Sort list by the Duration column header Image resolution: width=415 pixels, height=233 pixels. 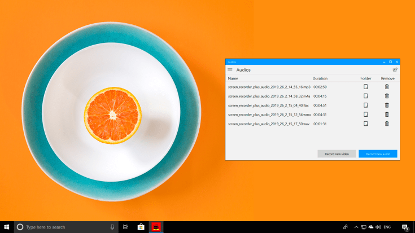click(320, 78)
